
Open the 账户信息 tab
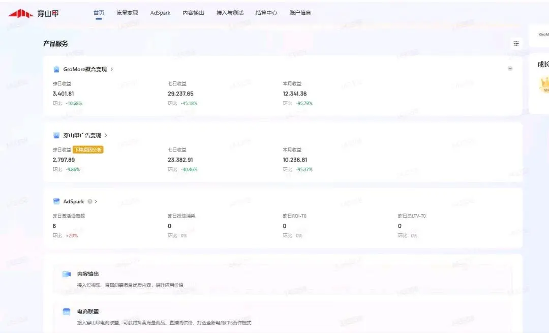[x=300, y=13]
